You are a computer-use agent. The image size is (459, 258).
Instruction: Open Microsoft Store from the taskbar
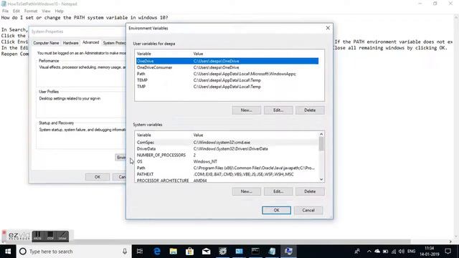coord(189,252)
